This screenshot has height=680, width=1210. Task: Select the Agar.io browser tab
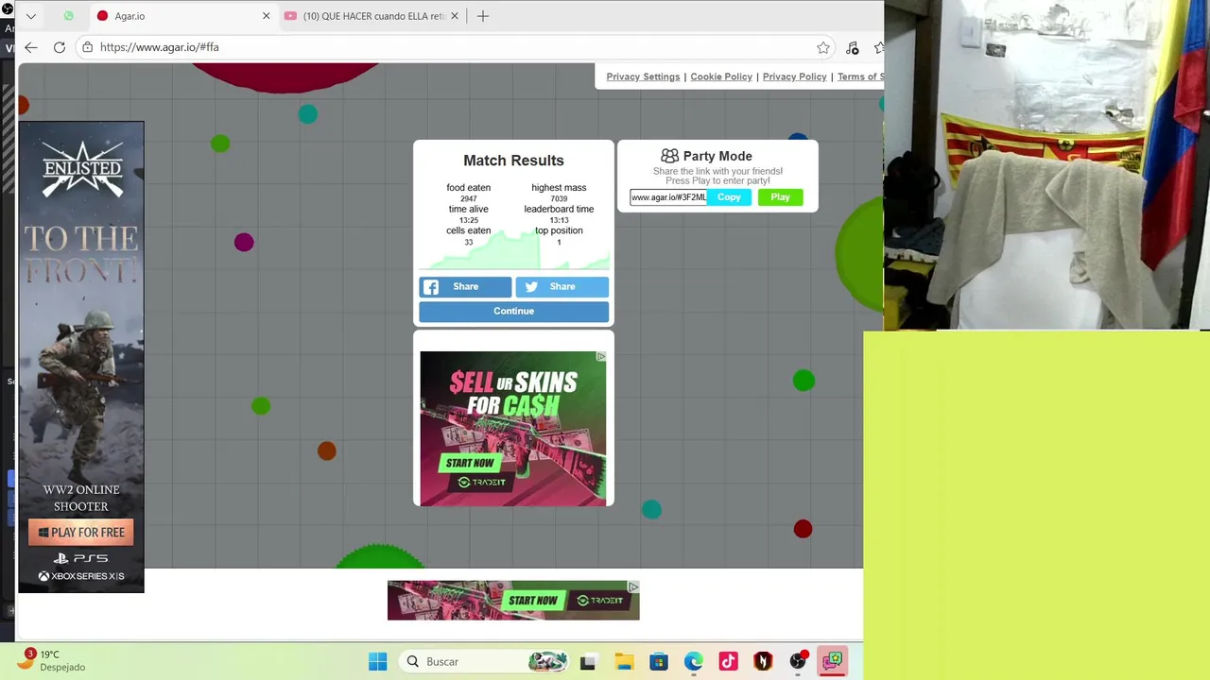181,16
